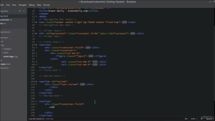
Task: Open the HTML language dropdown
Action: pyautogui.click(x=194, y=119)
